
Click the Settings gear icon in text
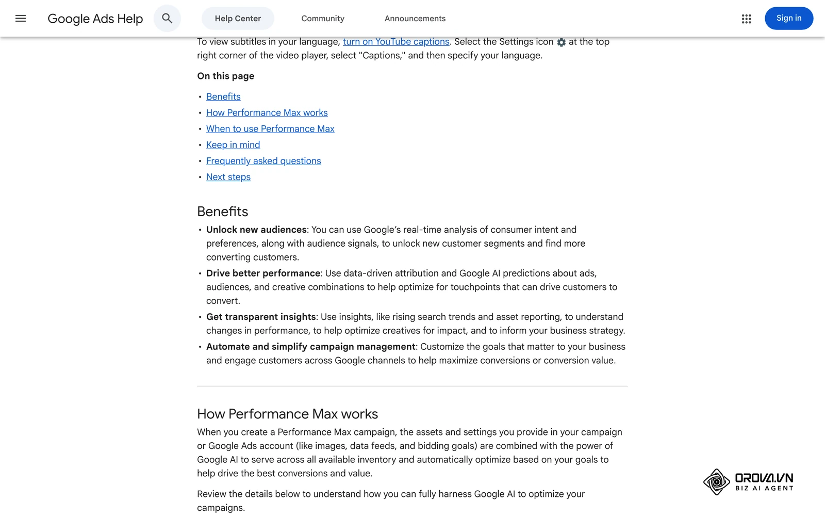coord(561,42)
